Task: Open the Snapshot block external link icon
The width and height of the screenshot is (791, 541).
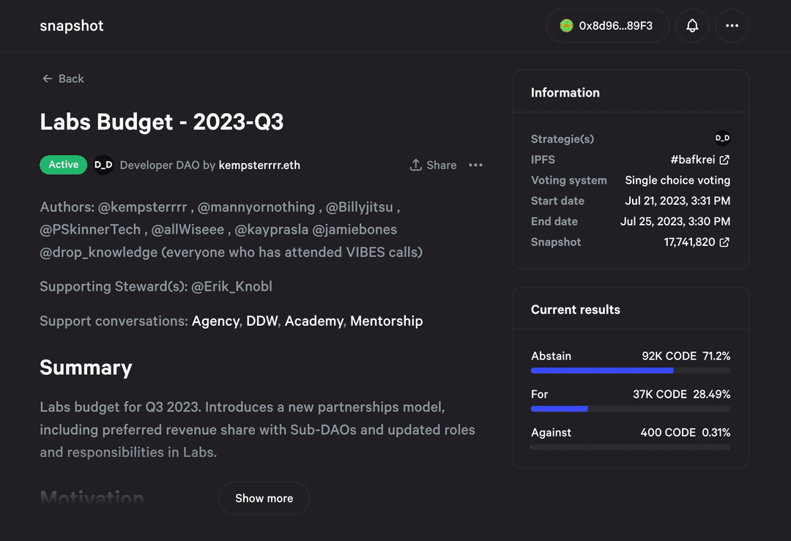Action: (x=724, y=242)
